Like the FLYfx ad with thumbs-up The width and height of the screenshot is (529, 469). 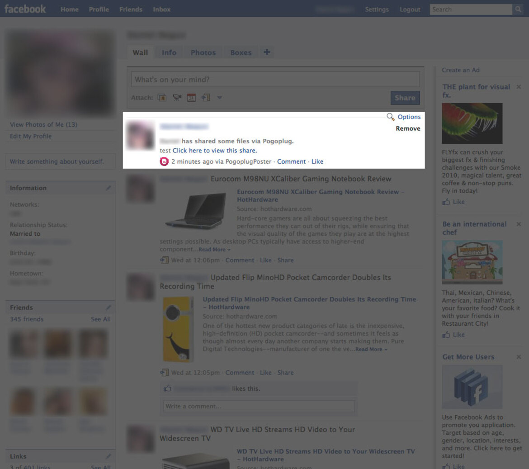pyautogui.click(x=446, y=202)
